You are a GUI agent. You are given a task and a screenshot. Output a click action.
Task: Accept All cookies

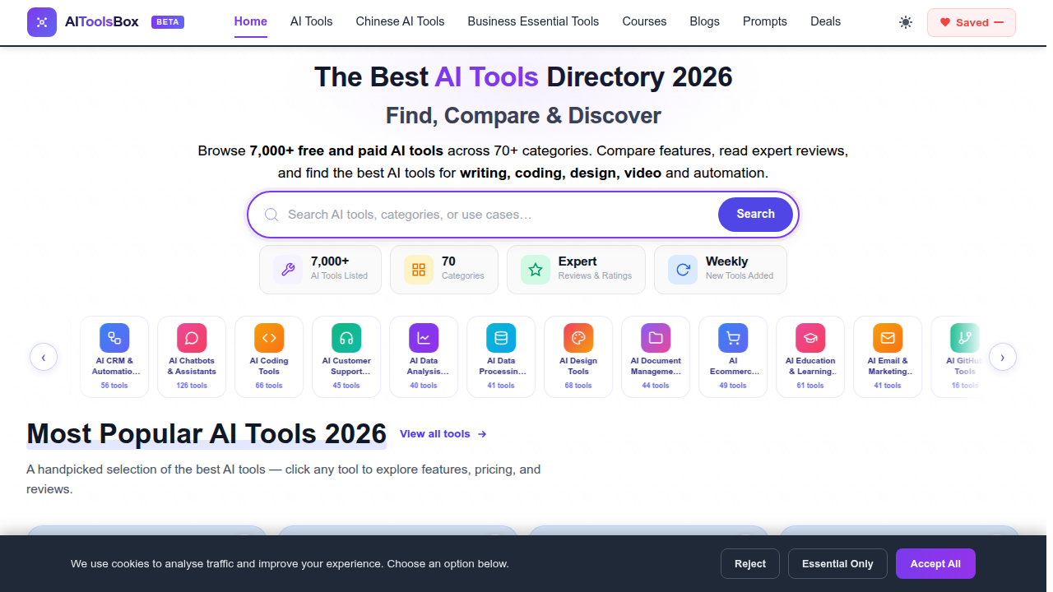[x=935, y=564]
